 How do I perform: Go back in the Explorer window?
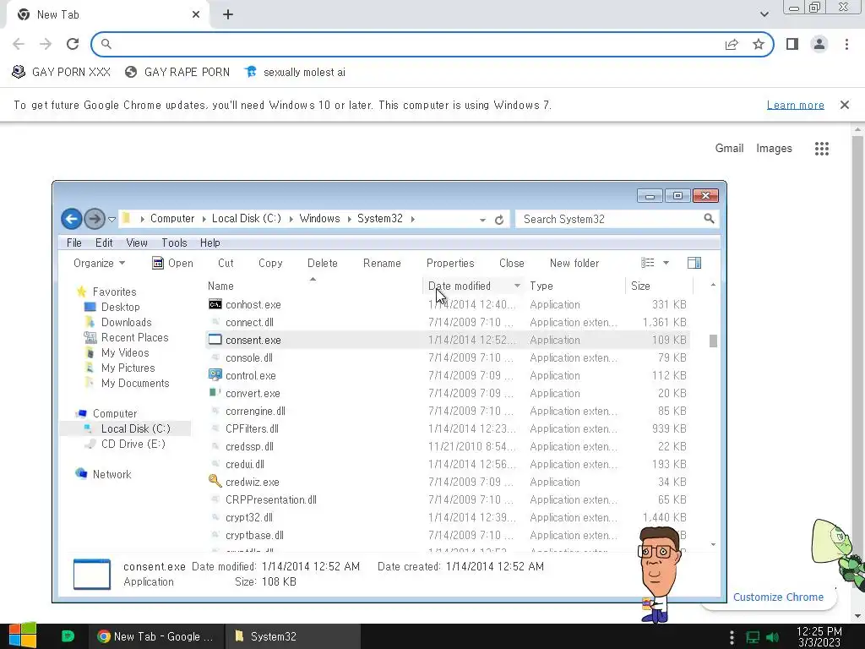coord(72,219)
